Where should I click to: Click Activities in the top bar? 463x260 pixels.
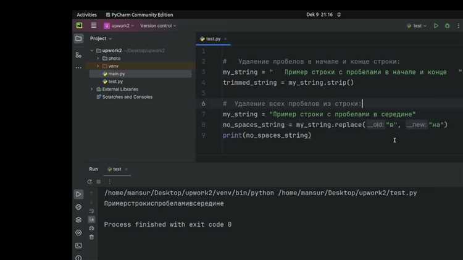[x=86, y=15]
